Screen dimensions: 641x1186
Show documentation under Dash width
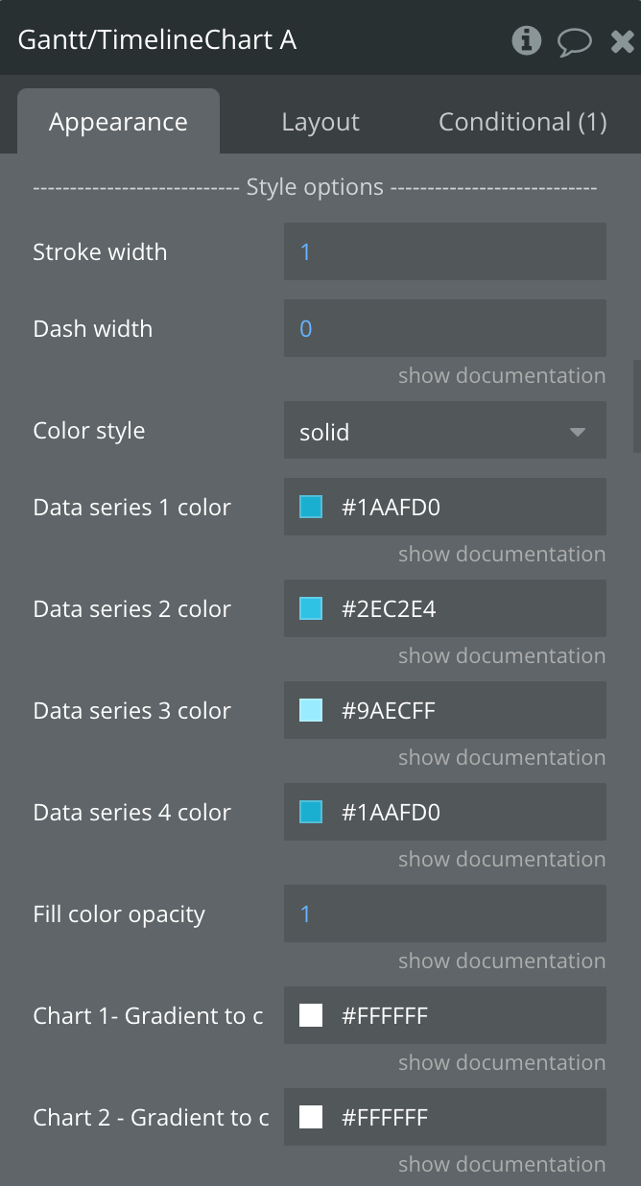coord(502,375)
